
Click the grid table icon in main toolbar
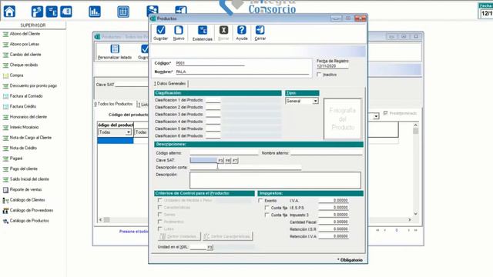click(123, 12)
